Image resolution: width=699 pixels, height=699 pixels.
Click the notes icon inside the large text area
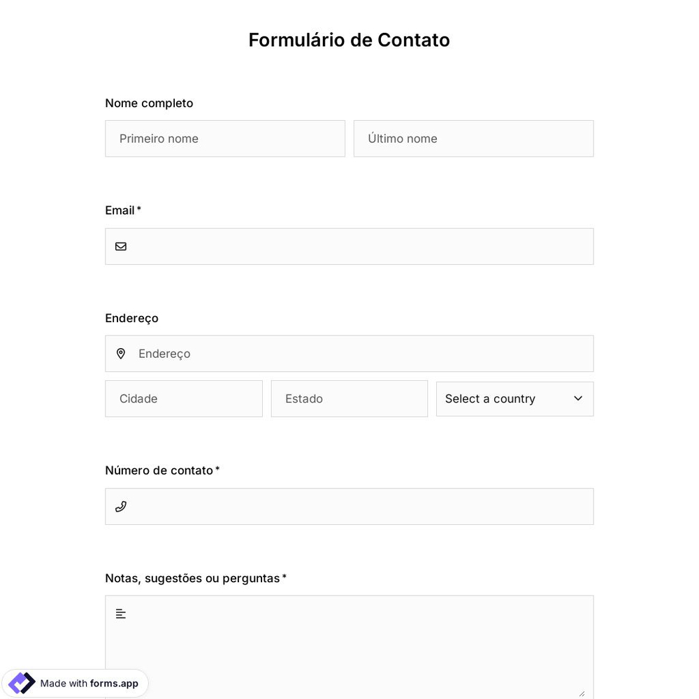tap(120, 613)
